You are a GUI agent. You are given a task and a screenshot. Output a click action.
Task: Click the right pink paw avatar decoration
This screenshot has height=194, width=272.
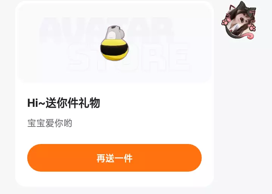252,28
